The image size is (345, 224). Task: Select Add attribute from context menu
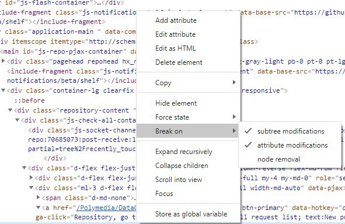[176, 20]
